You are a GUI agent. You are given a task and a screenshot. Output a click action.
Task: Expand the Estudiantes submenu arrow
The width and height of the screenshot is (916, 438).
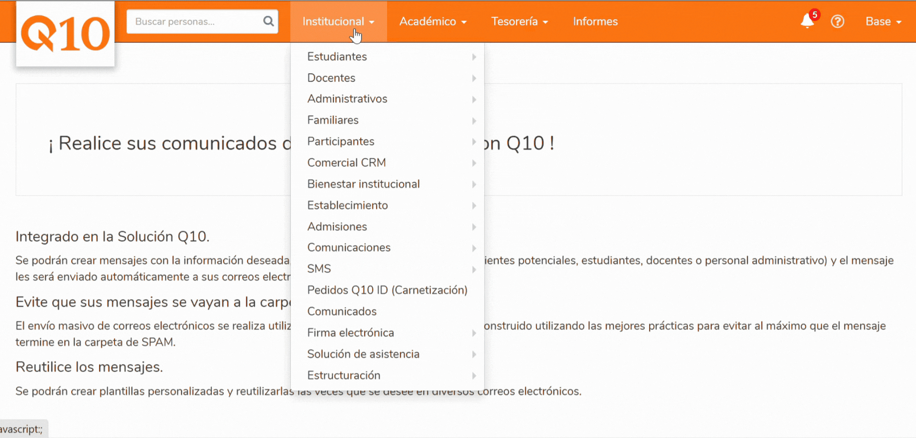pyautogui.click(x=474, y=57)
